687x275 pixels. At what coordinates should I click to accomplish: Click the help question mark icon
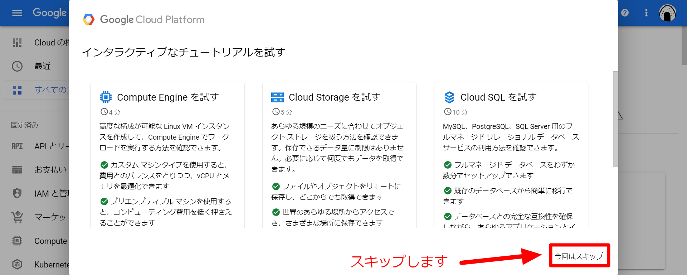(x=625, y=13)
